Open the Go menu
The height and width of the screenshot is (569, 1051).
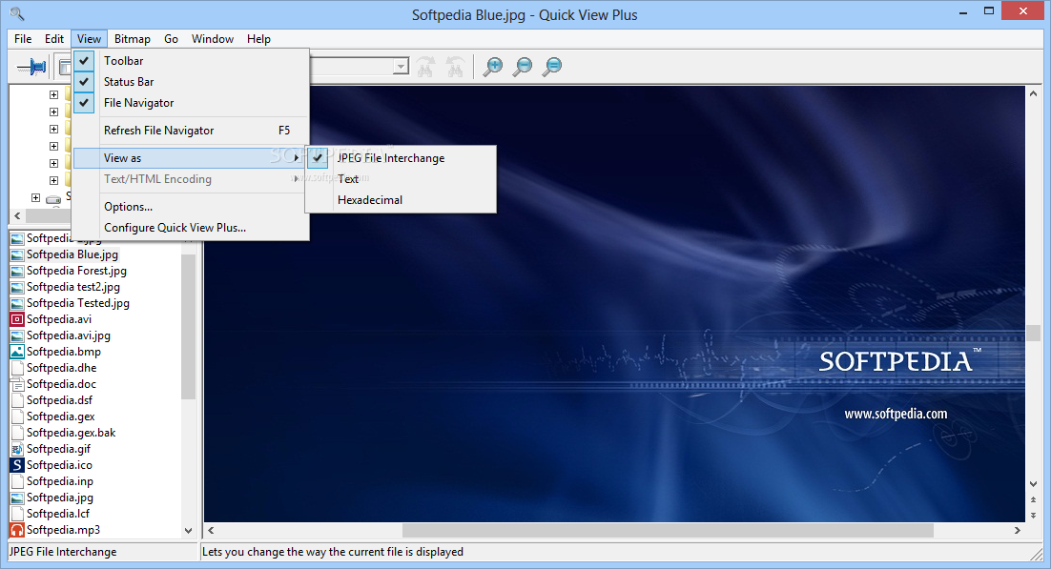(171, 39)
